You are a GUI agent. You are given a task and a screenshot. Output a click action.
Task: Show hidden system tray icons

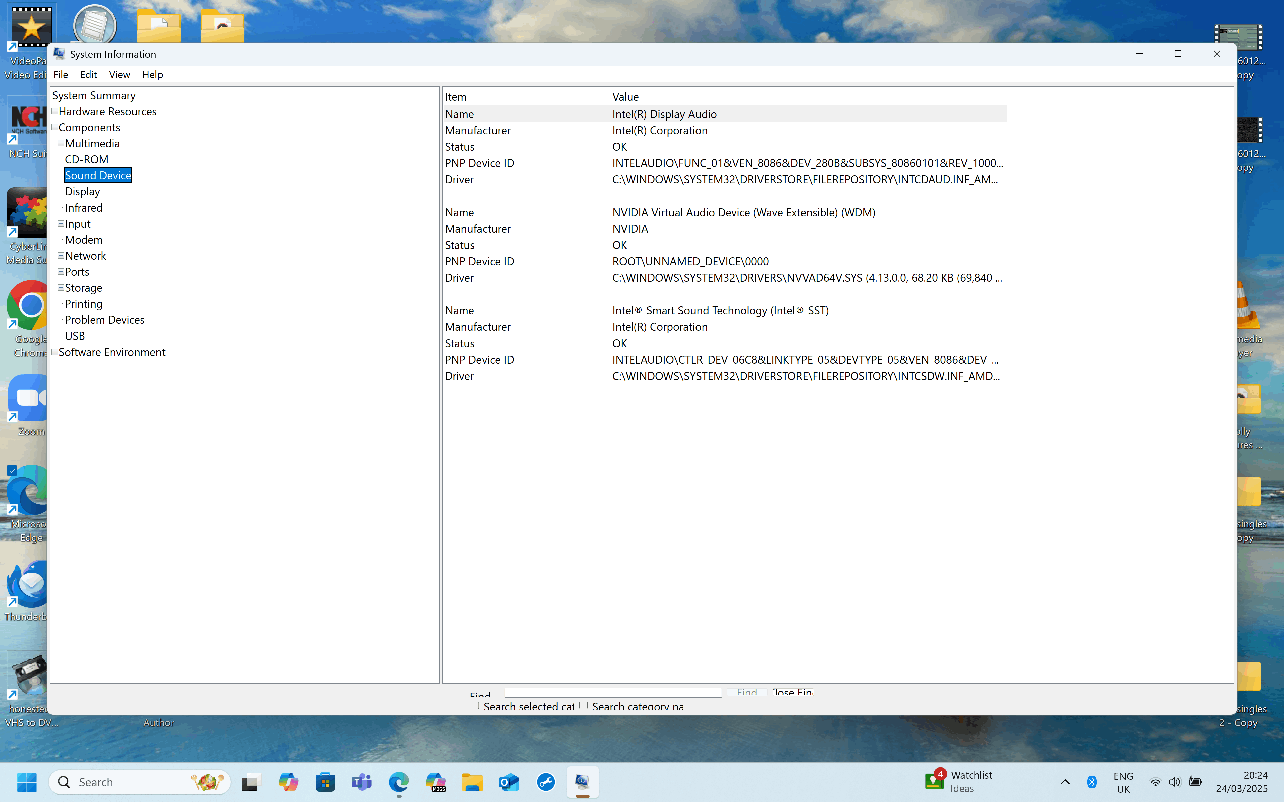click(x=1065, y=782)
